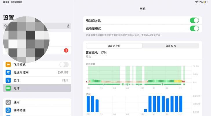This screenshot has height=116, width=211.
Task: Tap the 打开 Bluetooth status text
Action: [65, 80]
